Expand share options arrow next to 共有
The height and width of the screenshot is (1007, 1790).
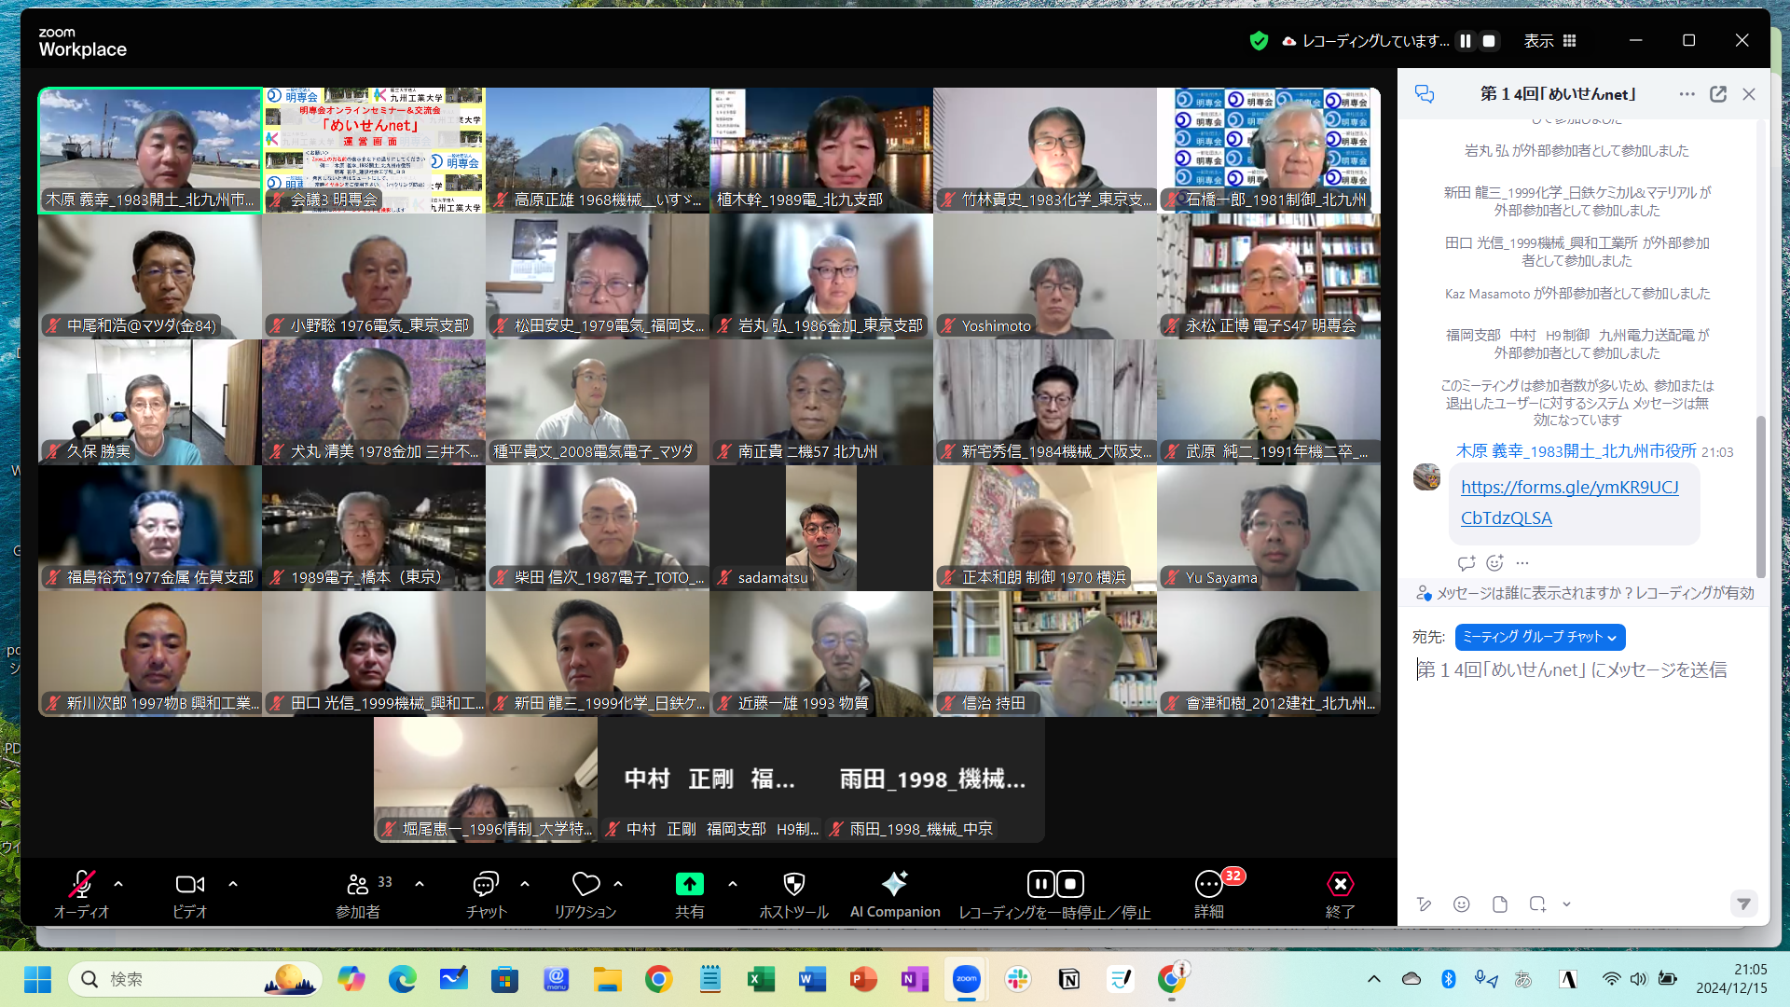[x=733, y=884]
